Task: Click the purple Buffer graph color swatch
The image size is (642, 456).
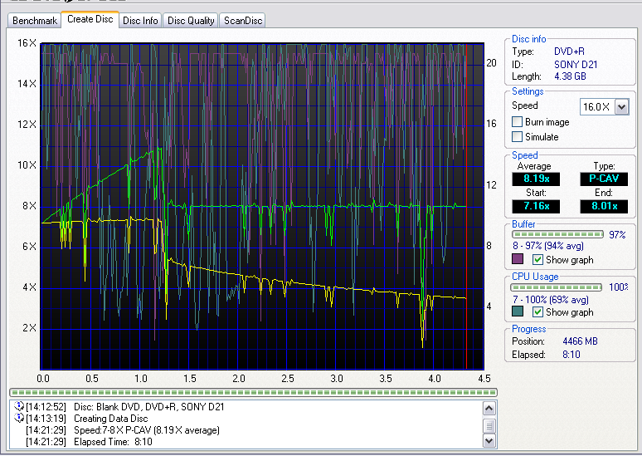Action: tap(518, 259)
